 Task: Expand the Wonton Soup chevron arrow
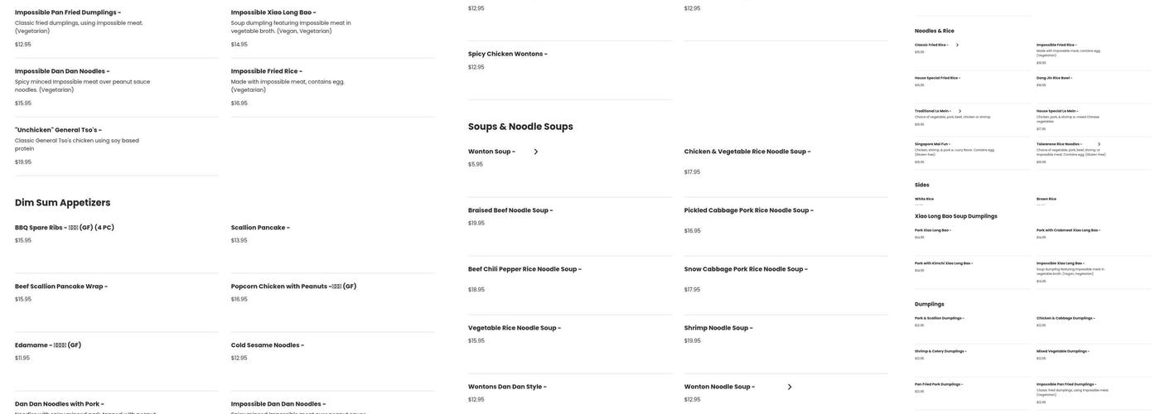pyautogui.click(x=536, y=152)
